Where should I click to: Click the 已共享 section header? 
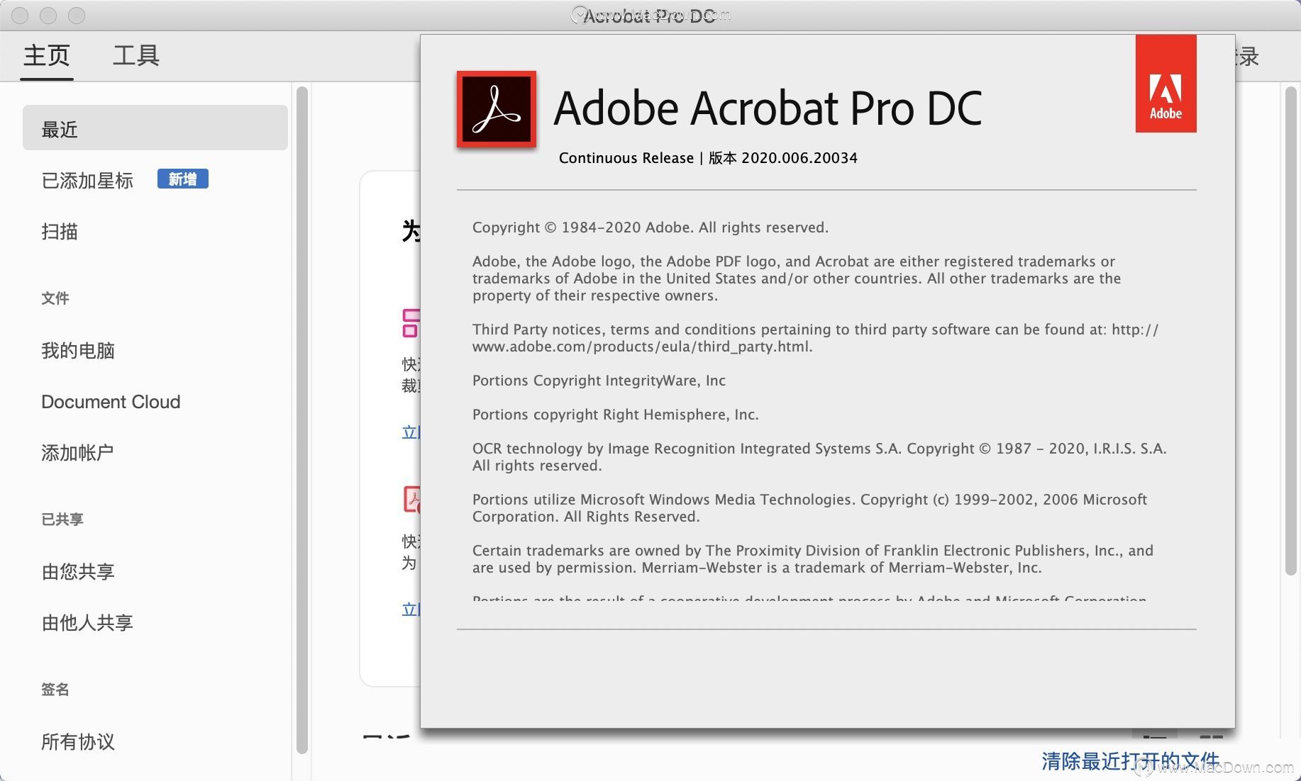point(62,519)
